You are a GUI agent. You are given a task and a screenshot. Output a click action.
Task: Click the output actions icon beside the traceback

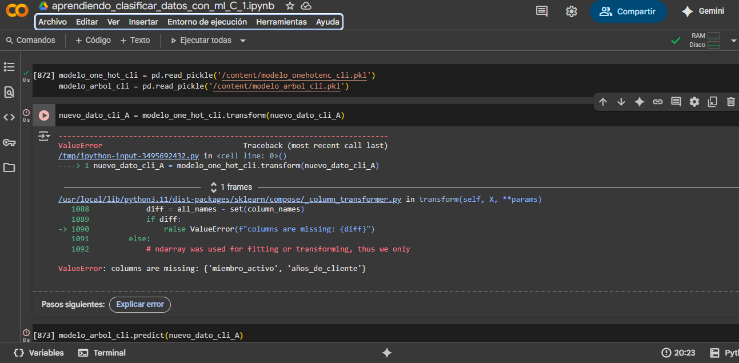[x=44, y=136]
